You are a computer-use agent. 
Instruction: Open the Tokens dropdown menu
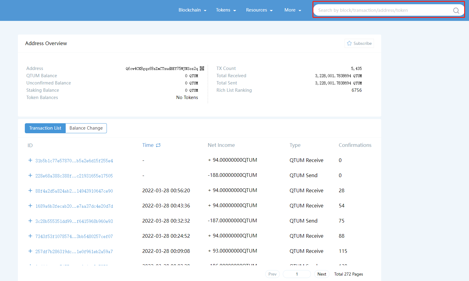pyautogui.click(x=226, y=10)
